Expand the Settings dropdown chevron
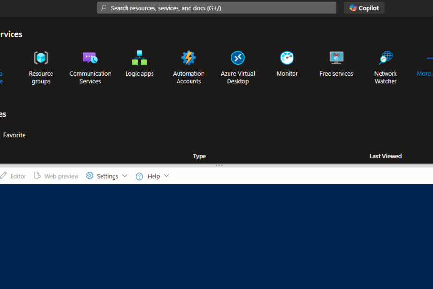This screenshot has width=433, height=289. 125,176
